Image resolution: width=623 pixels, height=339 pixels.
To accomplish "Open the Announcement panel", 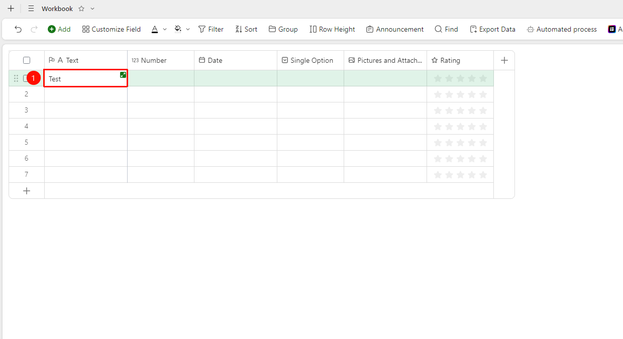I will click(x=395, y=29).
